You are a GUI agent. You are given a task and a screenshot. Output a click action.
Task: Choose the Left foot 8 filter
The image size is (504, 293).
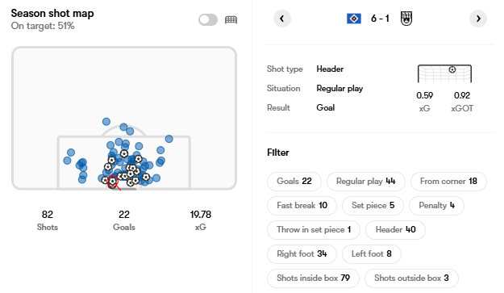pyautogui.click(x=372, y=254)
